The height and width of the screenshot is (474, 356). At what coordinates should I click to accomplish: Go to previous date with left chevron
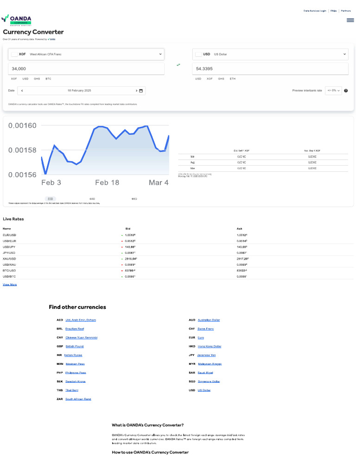click(22, 91)
